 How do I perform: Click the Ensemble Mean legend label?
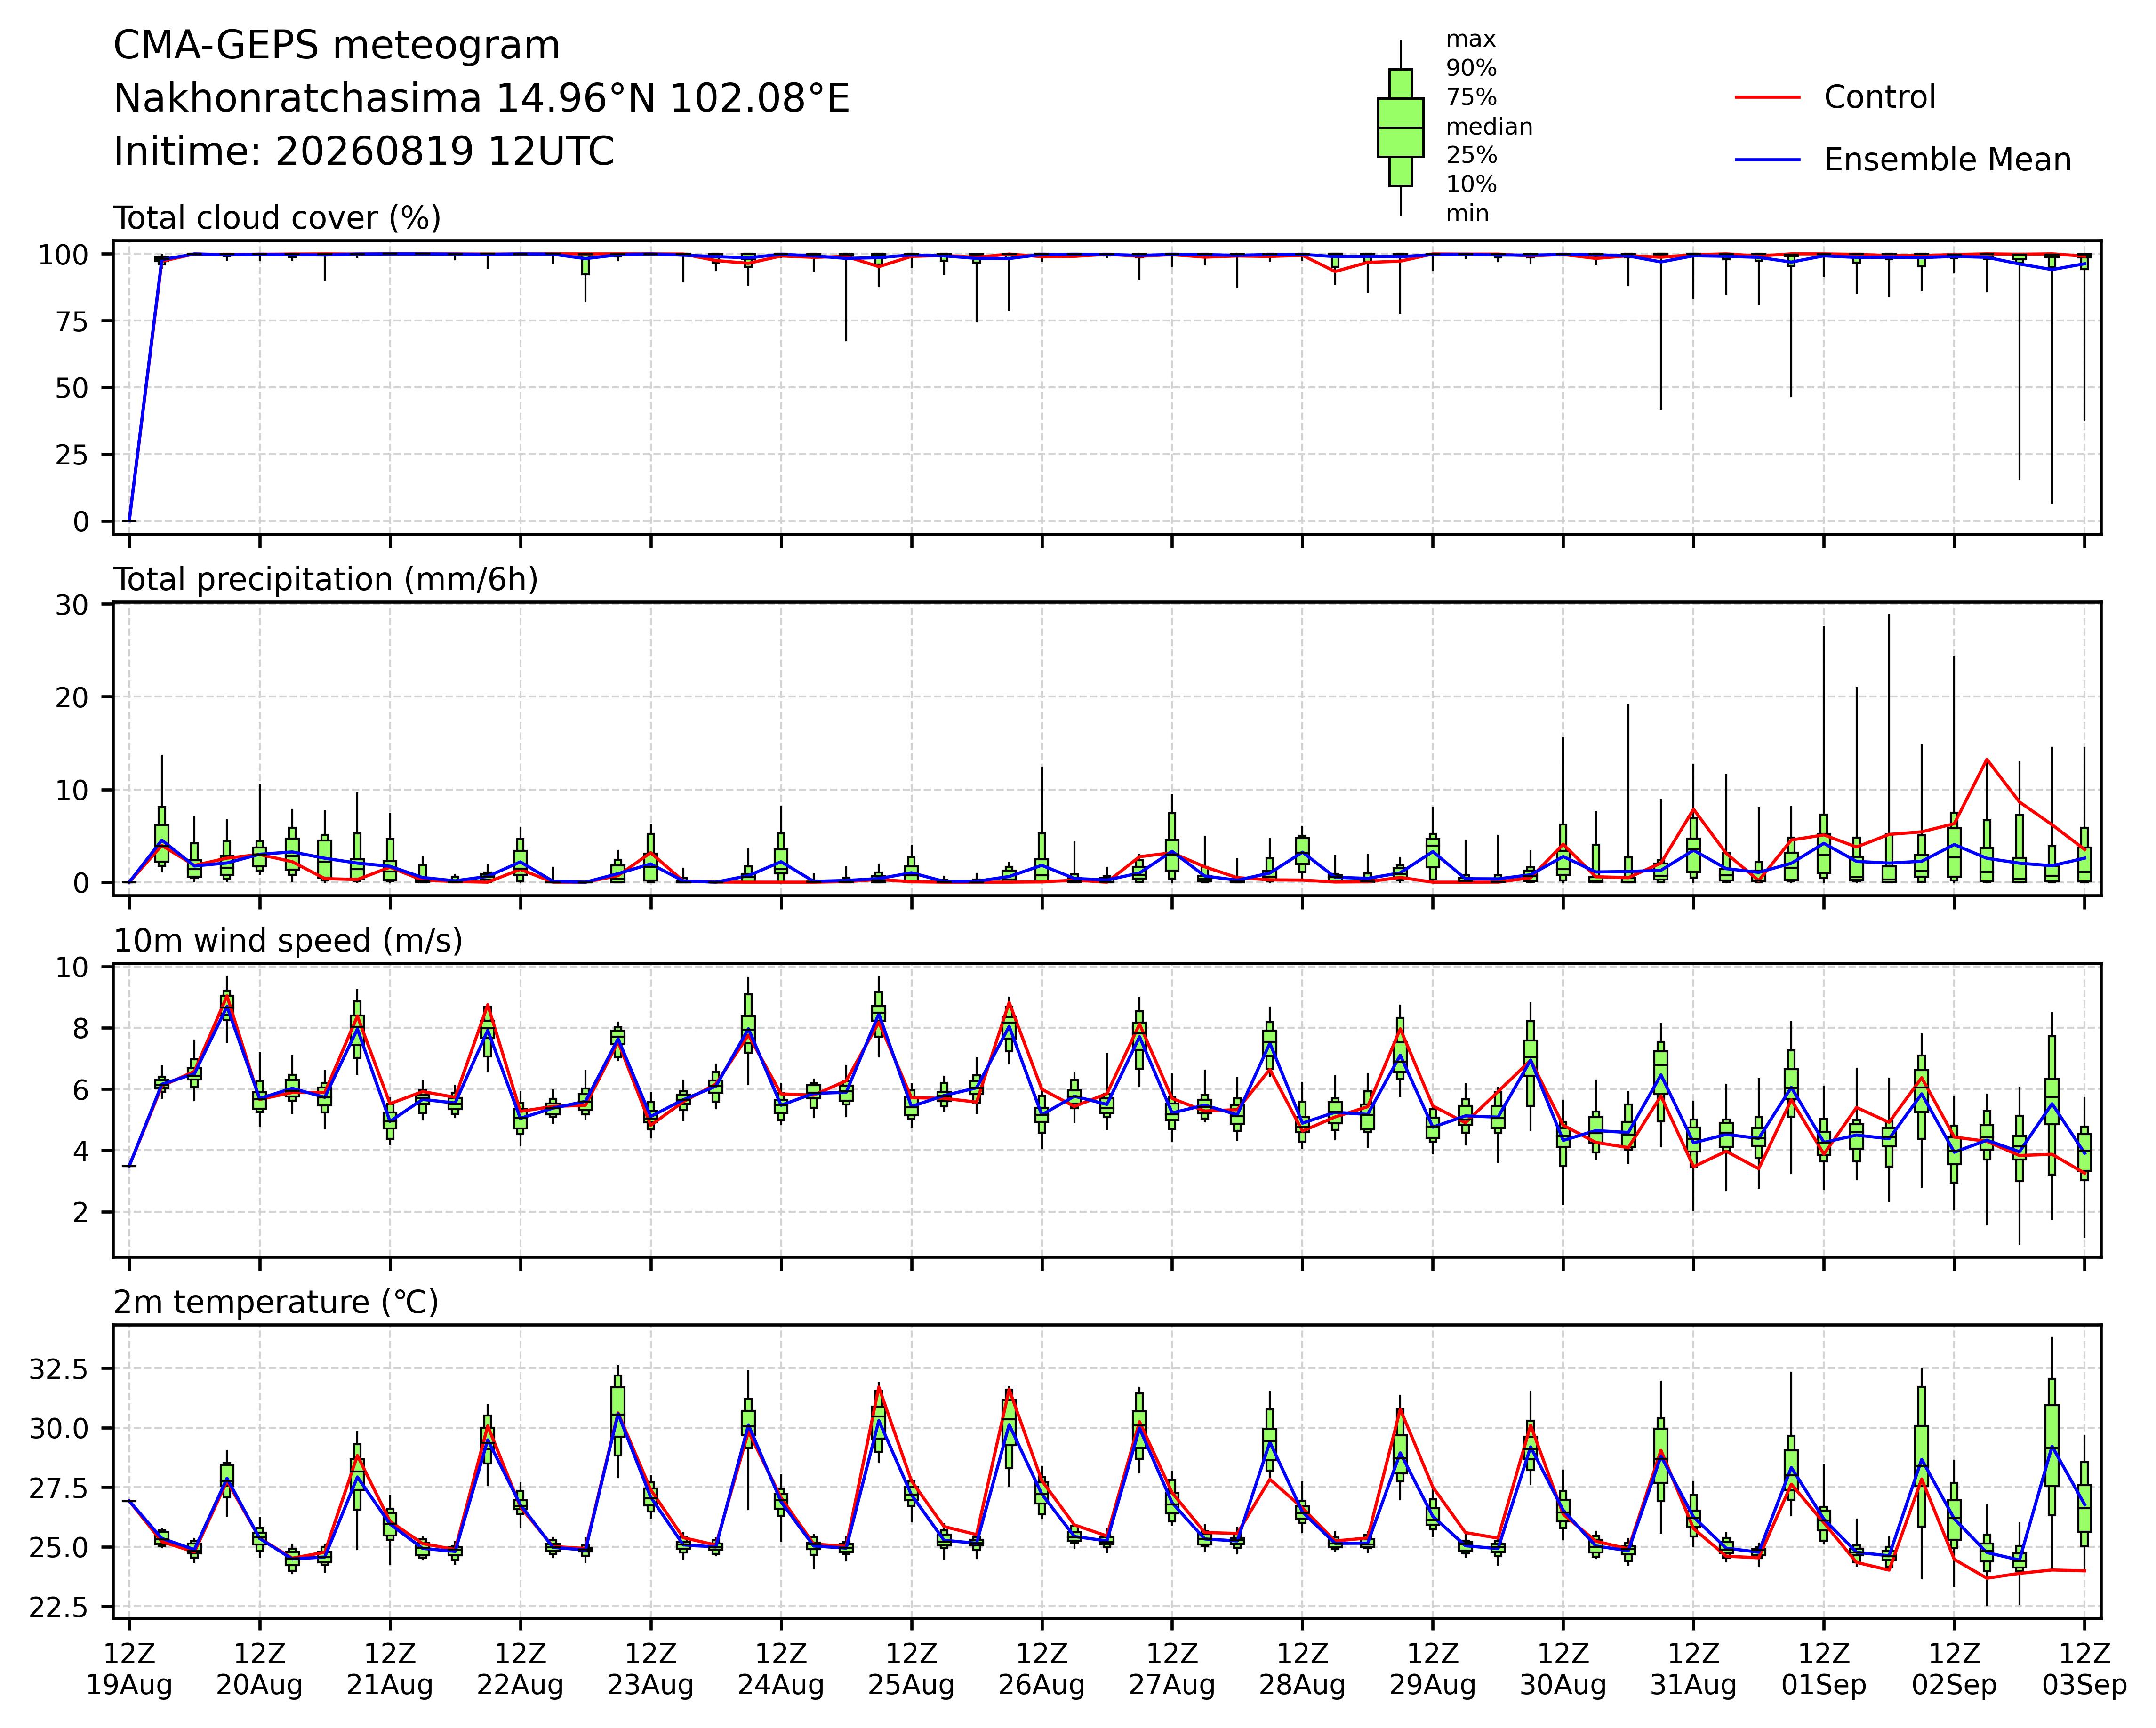point(1947,160)
